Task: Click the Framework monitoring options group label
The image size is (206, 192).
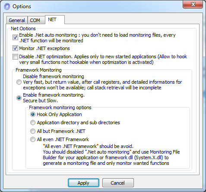Action: pos(60,107)
